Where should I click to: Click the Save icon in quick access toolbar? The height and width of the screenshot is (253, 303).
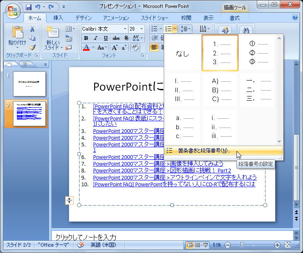pyautogui.click(x=29, y=7)
